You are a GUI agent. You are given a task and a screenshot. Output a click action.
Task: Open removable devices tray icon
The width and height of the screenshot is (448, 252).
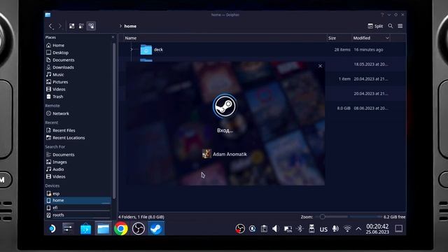[311, 229]
